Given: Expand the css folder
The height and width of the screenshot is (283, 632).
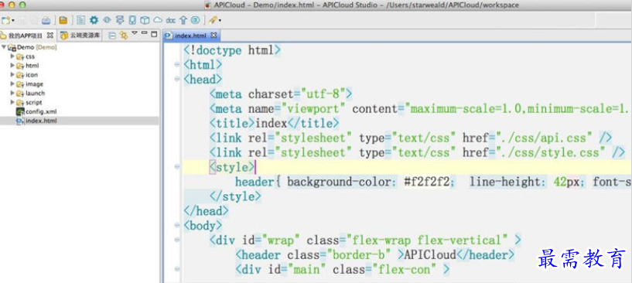Looking at the screenshot, I should tap(12, 56).
